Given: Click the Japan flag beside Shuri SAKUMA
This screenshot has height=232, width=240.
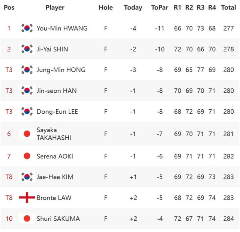Looking at the screenshot, I should coord(27,218).
